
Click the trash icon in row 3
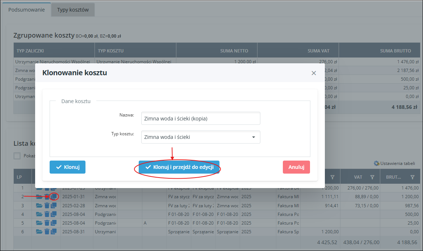pos(47,205)
